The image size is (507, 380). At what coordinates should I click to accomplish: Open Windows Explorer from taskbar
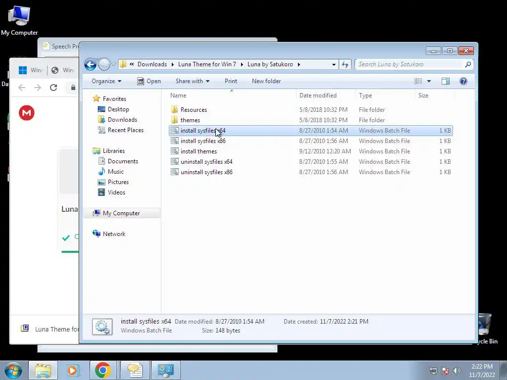[x=43, y=370]
